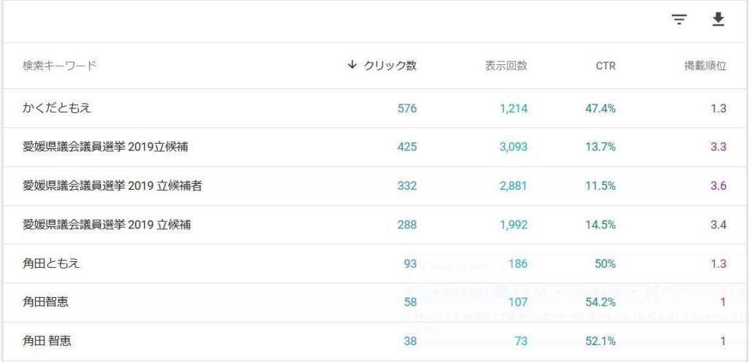Click the 3.6 position value

point(718,186)
